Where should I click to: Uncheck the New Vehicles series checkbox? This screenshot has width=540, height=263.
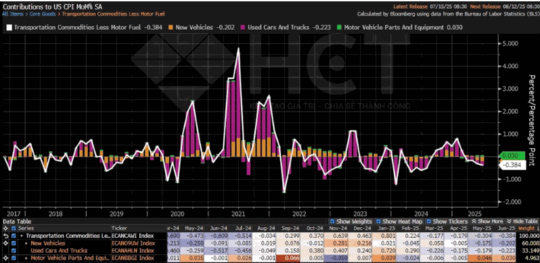pos(14,243)
